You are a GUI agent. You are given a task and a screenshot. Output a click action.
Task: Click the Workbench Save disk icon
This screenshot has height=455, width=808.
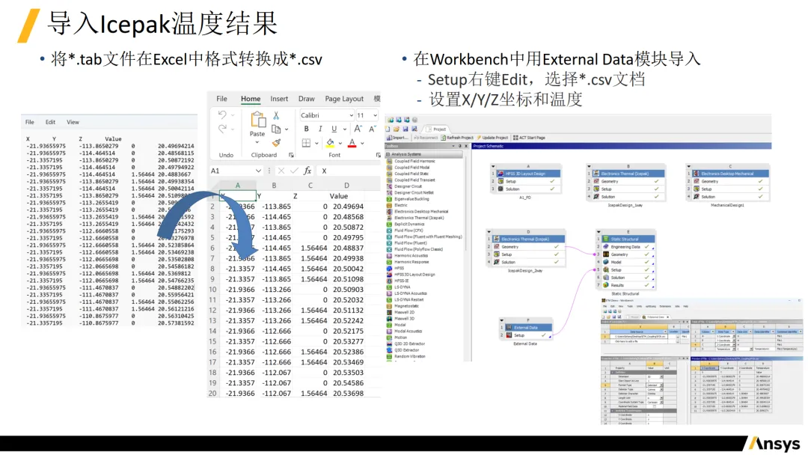[x=405, y=129]
